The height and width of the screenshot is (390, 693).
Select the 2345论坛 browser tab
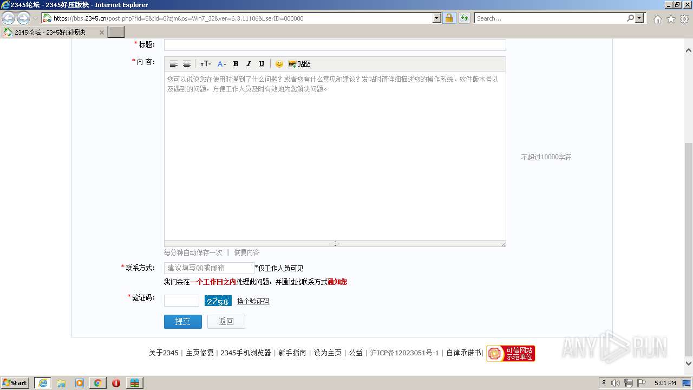(x=54, y=32)
